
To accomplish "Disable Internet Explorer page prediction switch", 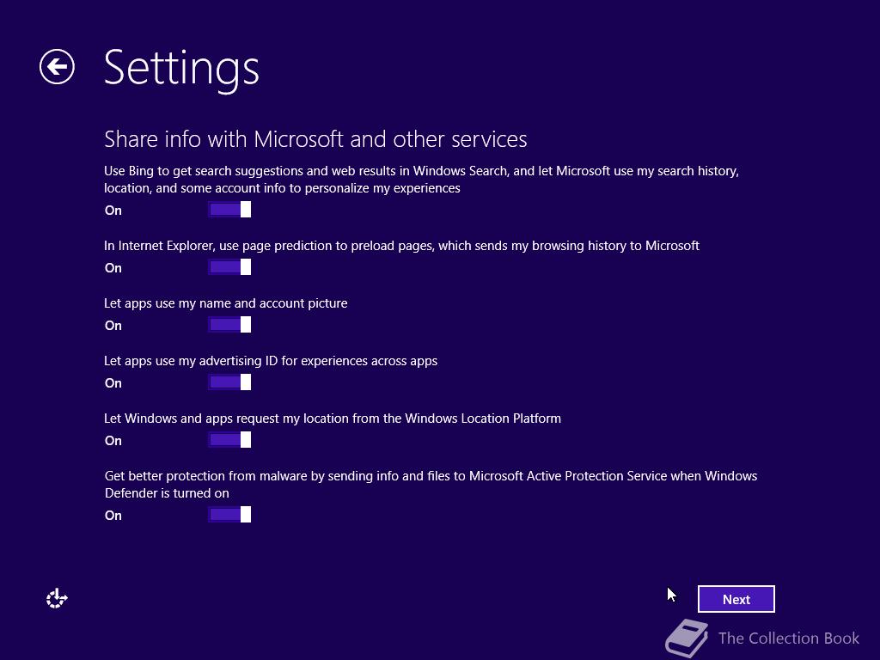I will [x=229, y=267].
